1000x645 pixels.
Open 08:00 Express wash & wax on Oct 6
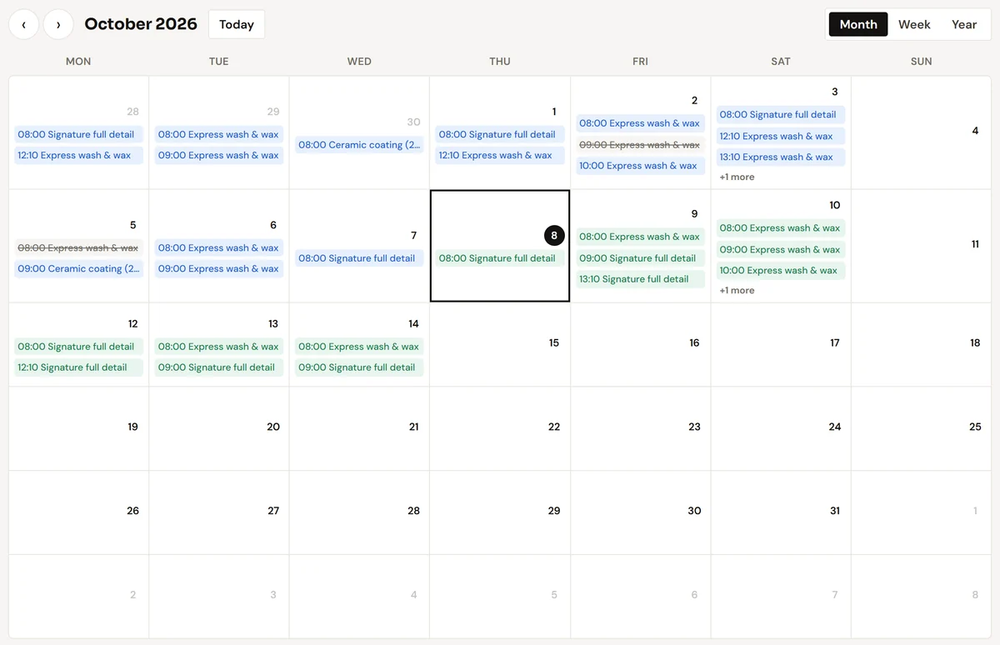218,247
